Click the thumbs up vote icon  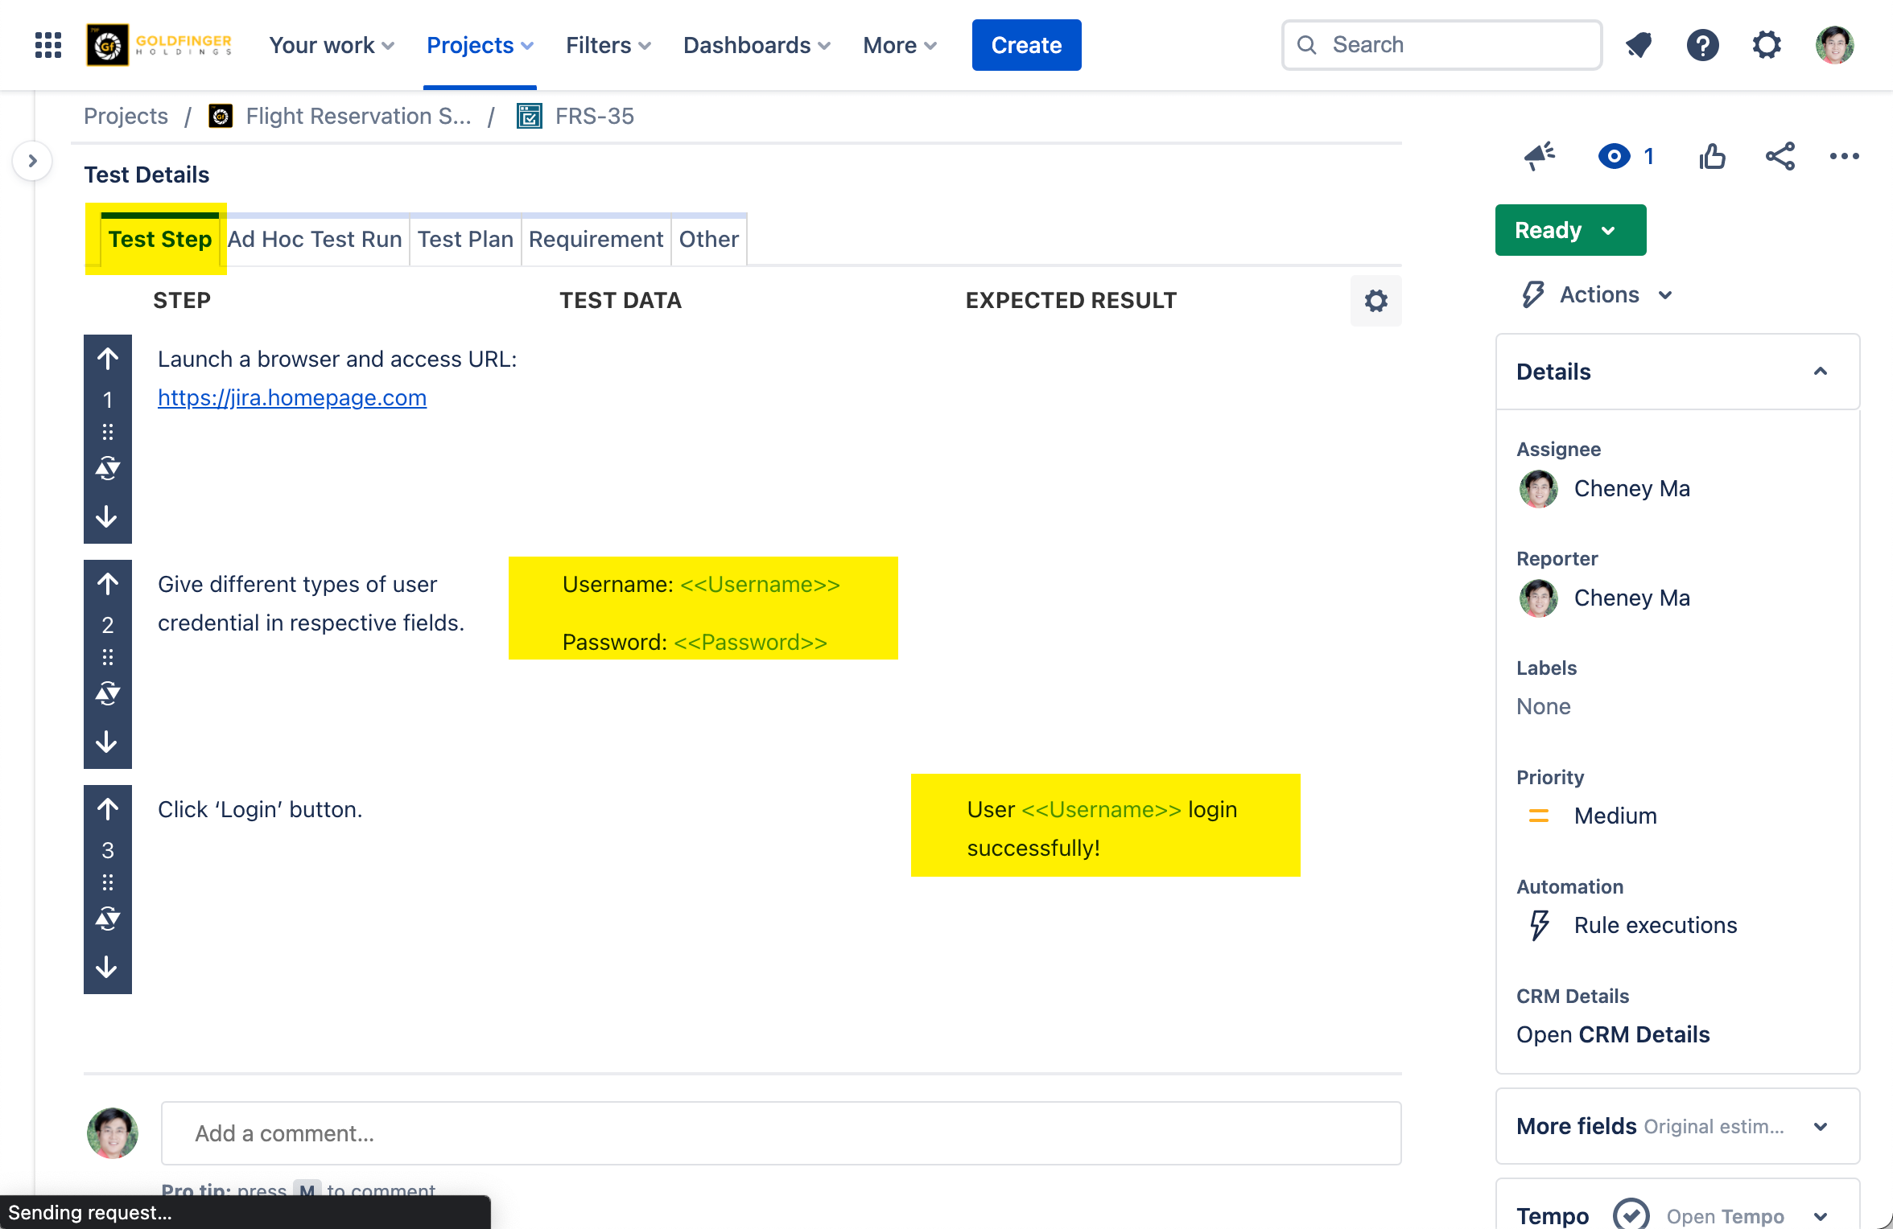coord(1712,156)
